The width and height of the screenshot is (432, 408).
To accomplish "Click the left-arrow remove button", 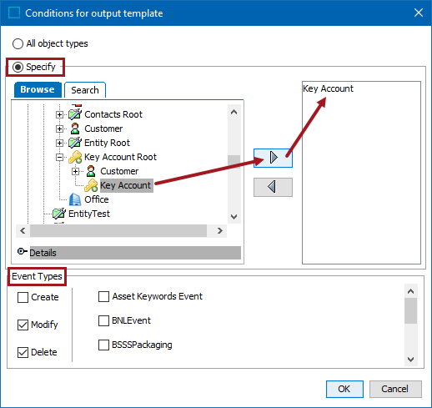I will tap(273, 187).
